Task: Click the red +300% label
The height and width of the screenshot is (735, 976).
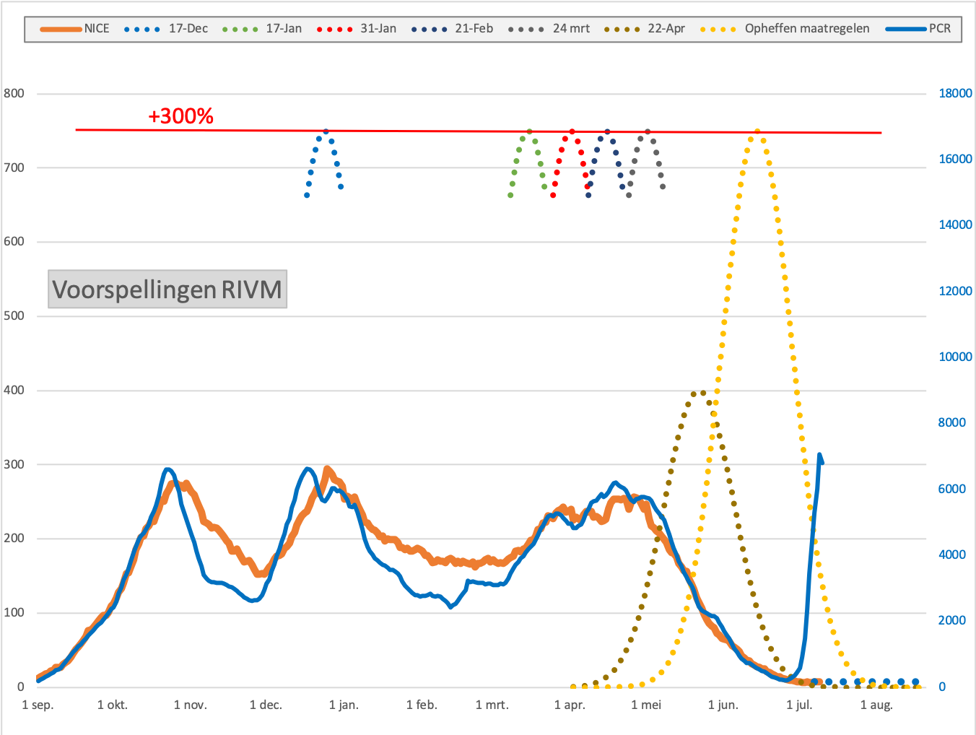Action: tap(180, 116)
